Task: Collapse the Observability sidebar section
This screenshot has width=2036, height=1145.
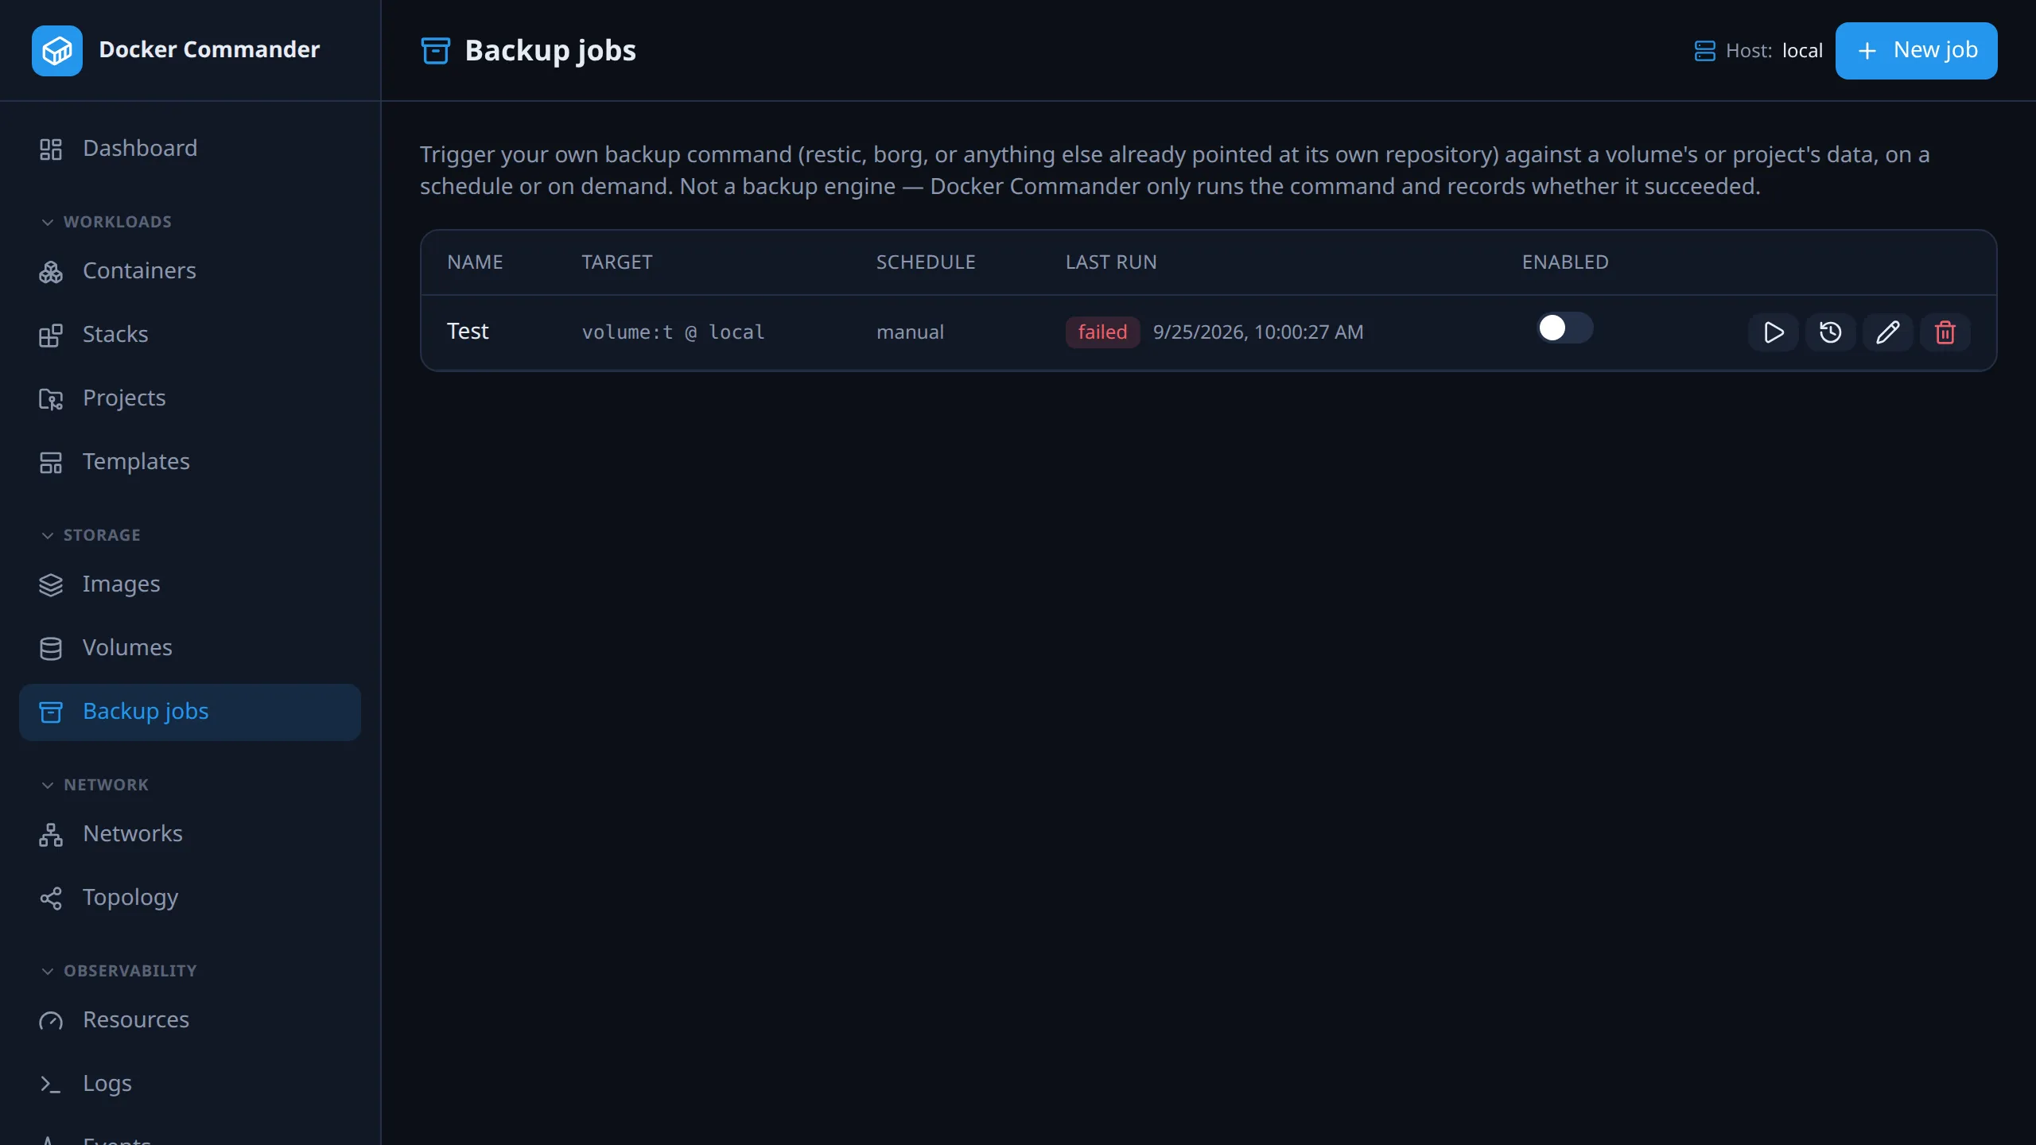Action: (118, 971)
